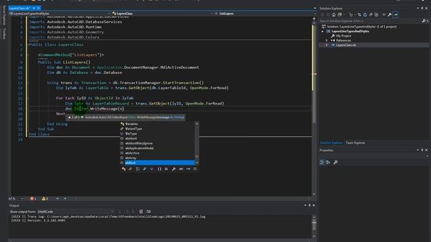Select vbArray in IntelliSense list
The width and height of the screenshot is (431, 242).
pyautogui.click(x=157, y=158)
